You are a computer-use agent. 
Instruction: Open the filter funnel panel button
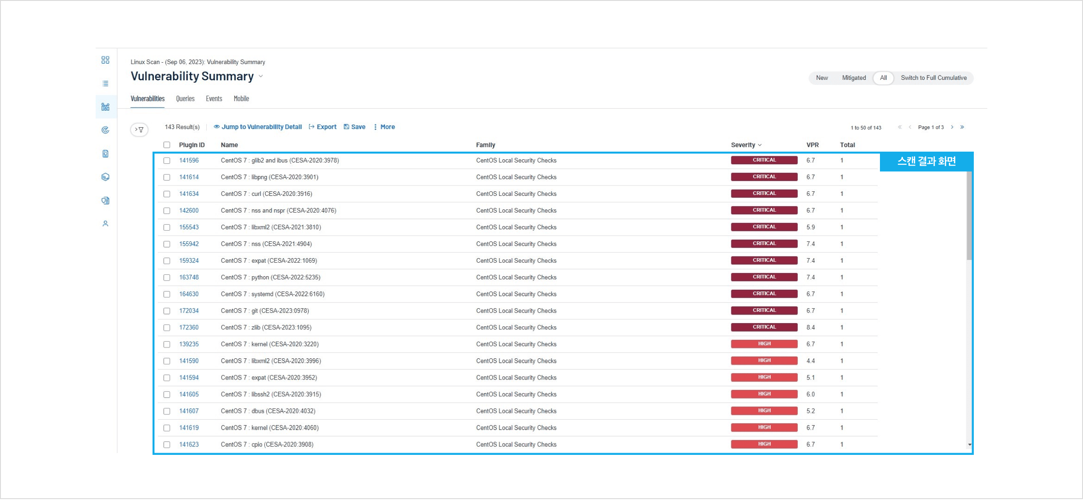pos(139,130)
